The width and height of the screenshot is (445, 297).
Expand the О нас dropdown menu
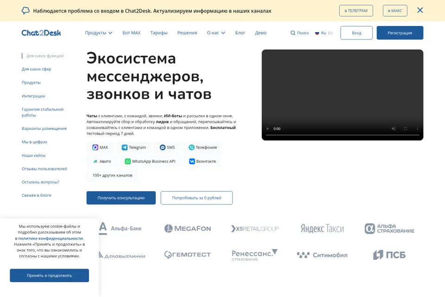click(x=216, y=33)
